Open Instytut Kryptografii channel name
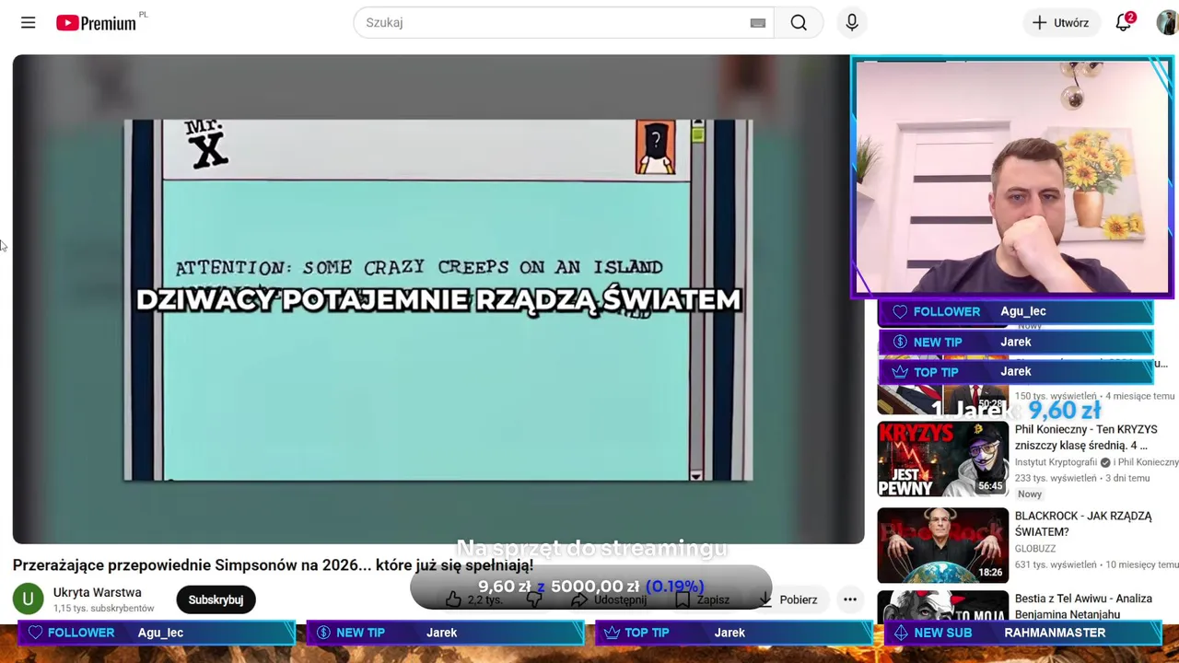This screenshot has width=1179, height=663. tap(1056, 462)
